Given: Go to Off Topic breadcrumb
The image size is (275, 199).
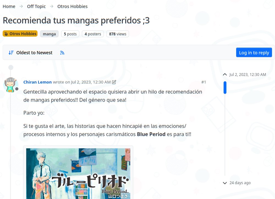Looking at the screenshot, I should [36, 7].
